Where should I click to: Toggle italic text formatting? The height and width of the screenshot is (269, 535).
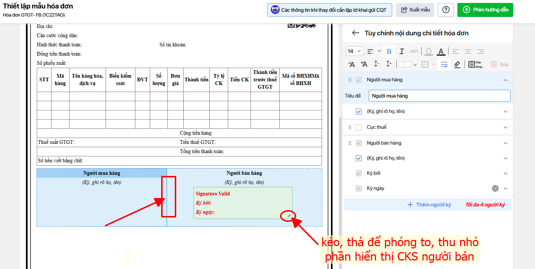(401, 52)
